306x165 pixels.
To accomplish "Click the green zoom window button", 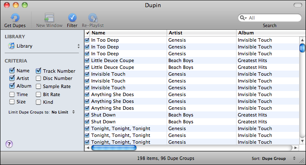I will pos(25,5).
